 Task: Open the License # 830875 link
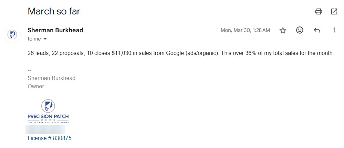coord(50,138)
